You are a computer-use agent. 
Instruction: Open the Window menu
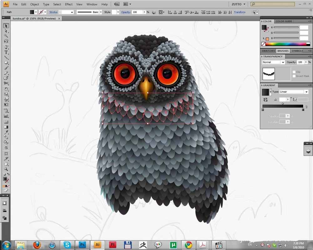coord(92,4)
